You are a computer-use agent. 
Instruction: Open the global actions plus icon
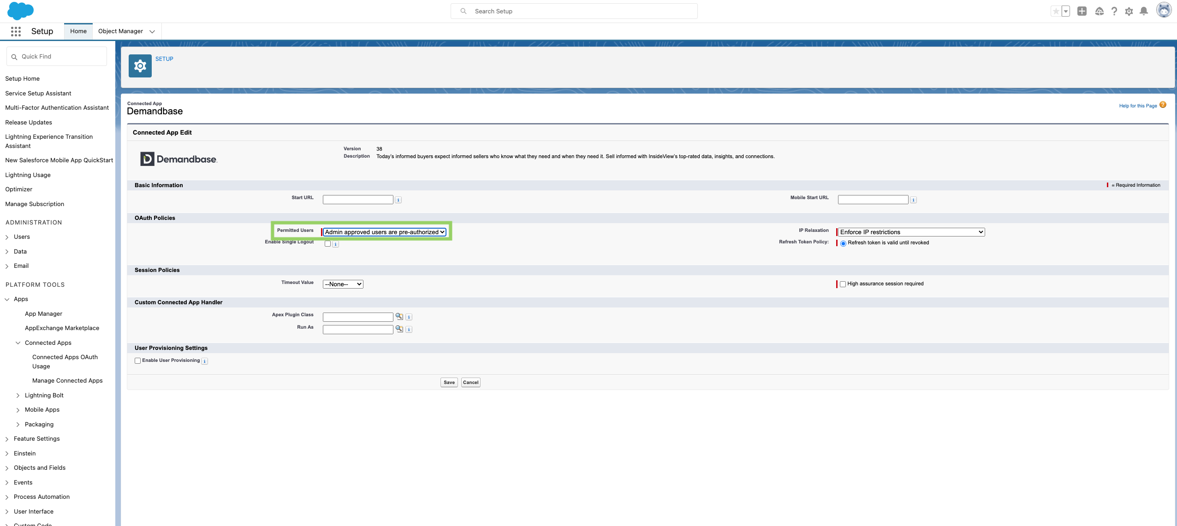[x=1082, y=11]
